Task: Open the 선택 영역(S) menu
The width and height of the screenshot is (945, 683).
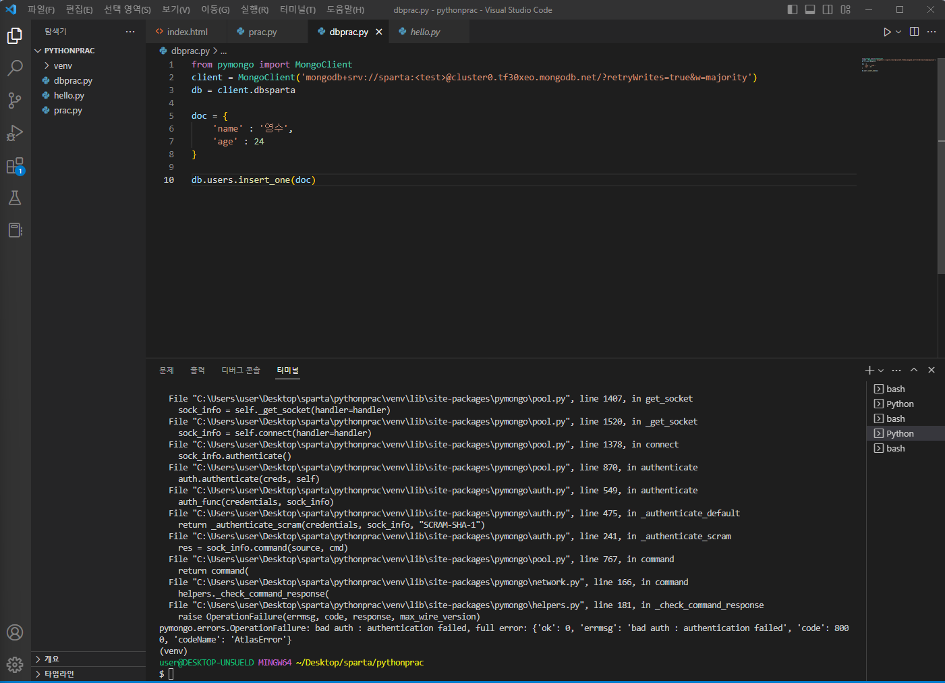Action: coord(127,9)
